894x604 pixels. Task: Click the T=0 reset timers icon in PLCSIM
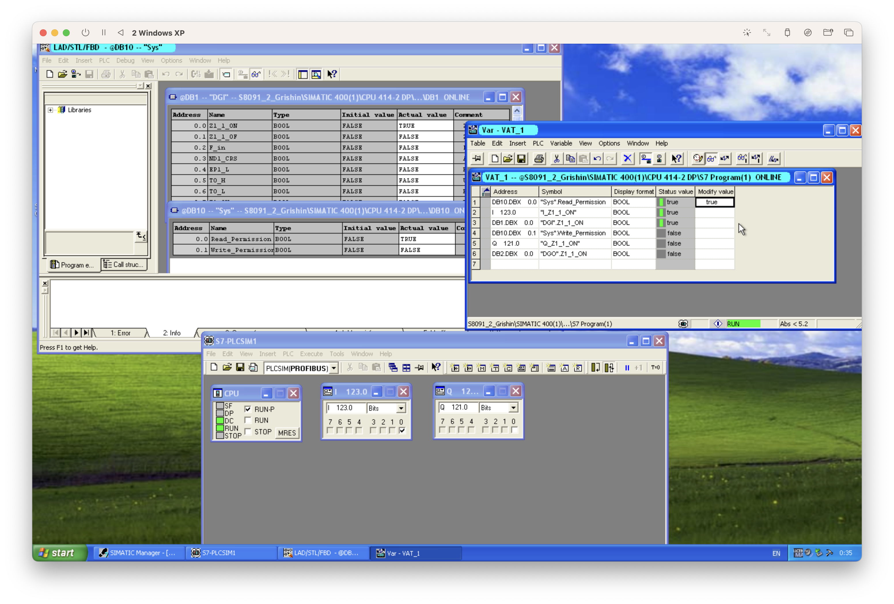pos(656,368)
